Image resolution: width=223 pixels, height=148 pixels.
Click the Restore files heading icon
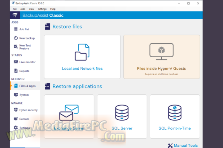click(47, 27)
